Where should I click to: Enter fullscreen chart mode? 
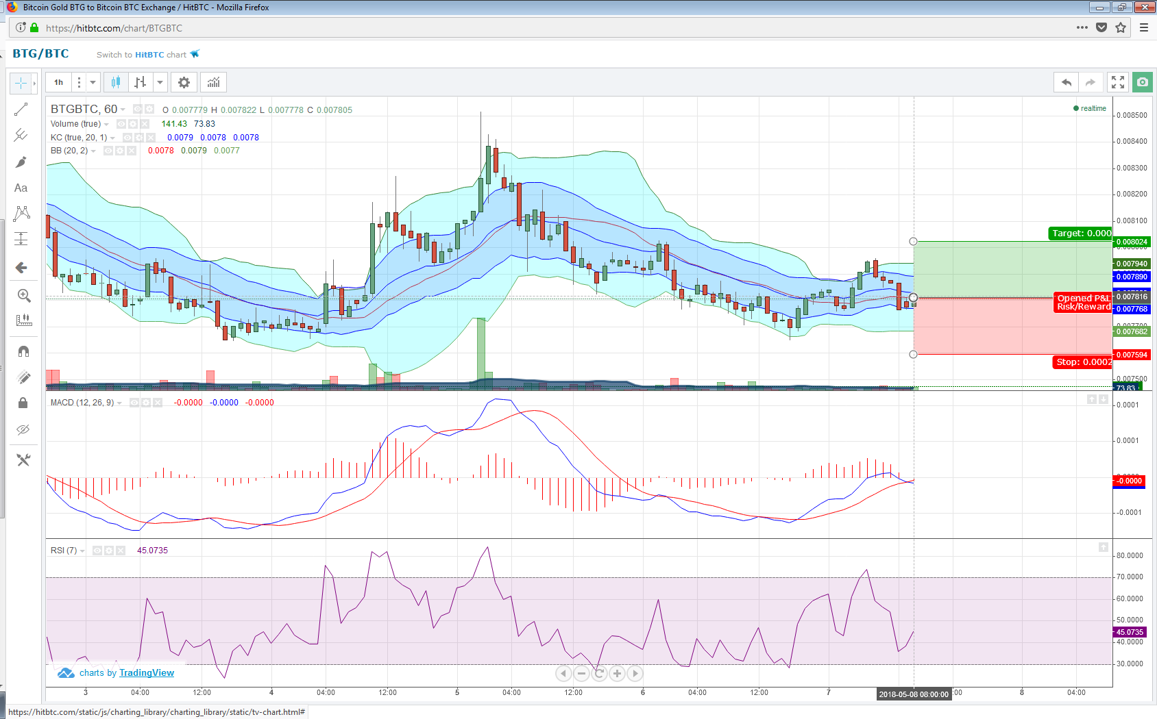(1118, 83)
